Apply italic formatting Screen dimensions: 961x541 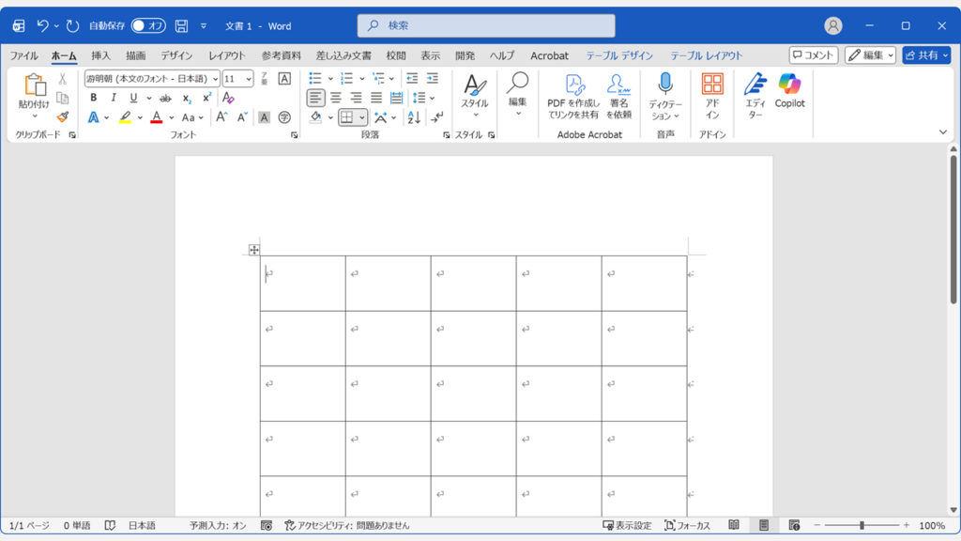114,98
